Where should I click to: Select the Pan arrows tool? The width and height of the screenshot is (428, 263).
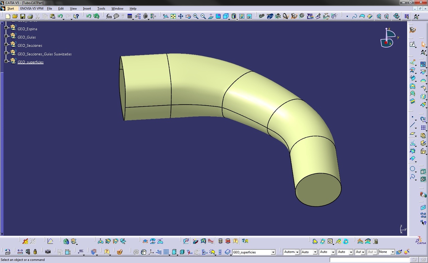coord(181,16)
